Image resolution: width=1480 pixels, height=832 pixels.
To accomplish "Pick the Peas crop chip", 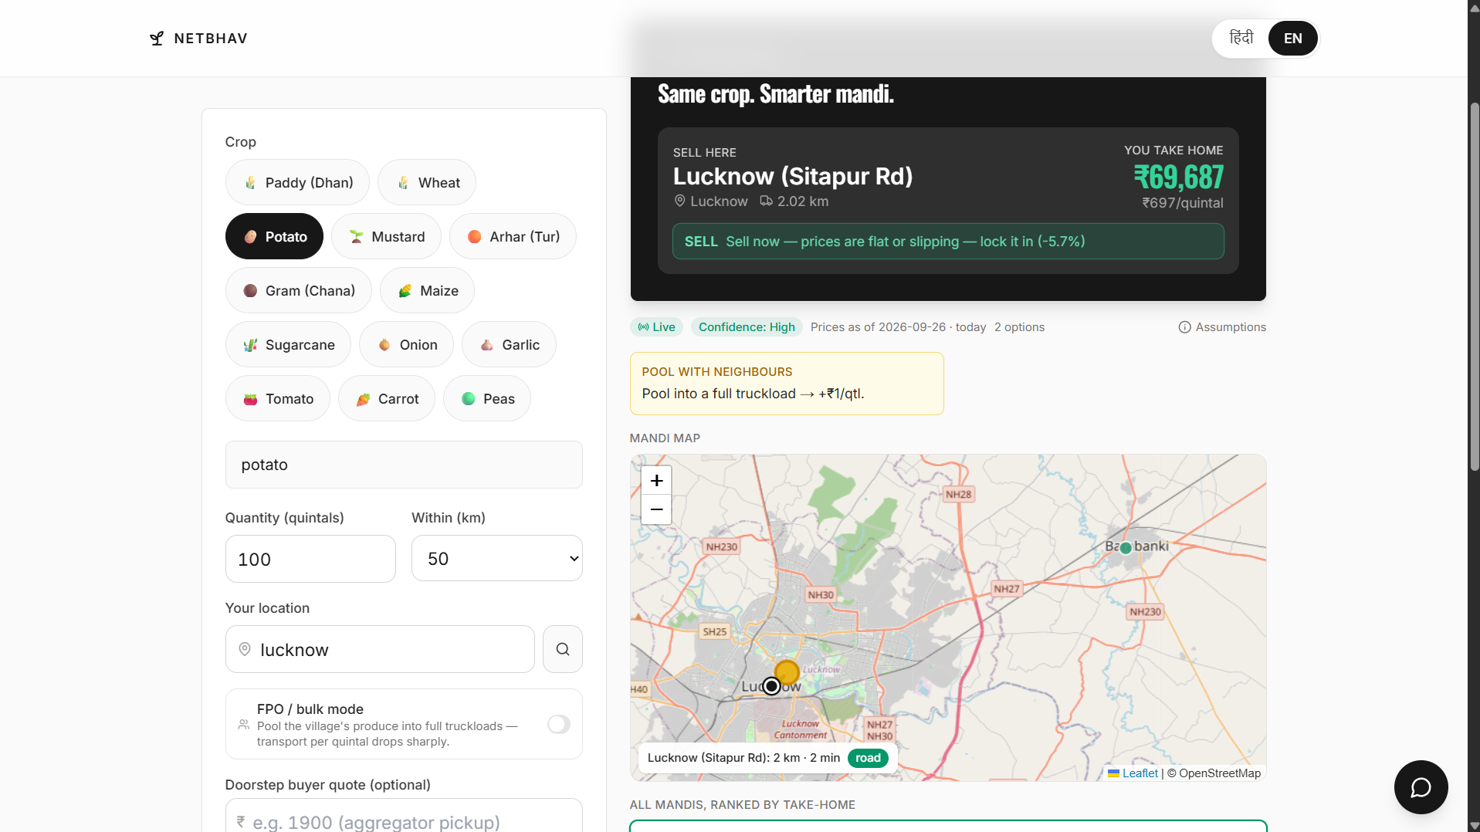I will 487,399.
